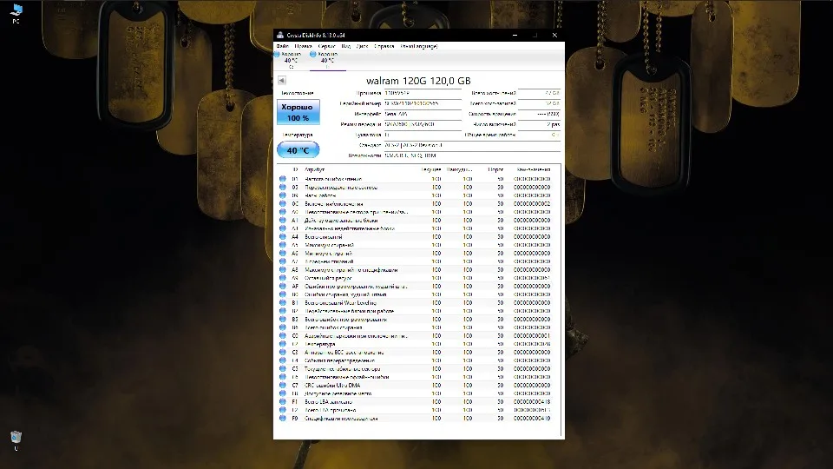The height and width of the screenshot is (469, 833).
Task: Click status circle of События перераспределения row
Action: [x=283, y=360]
